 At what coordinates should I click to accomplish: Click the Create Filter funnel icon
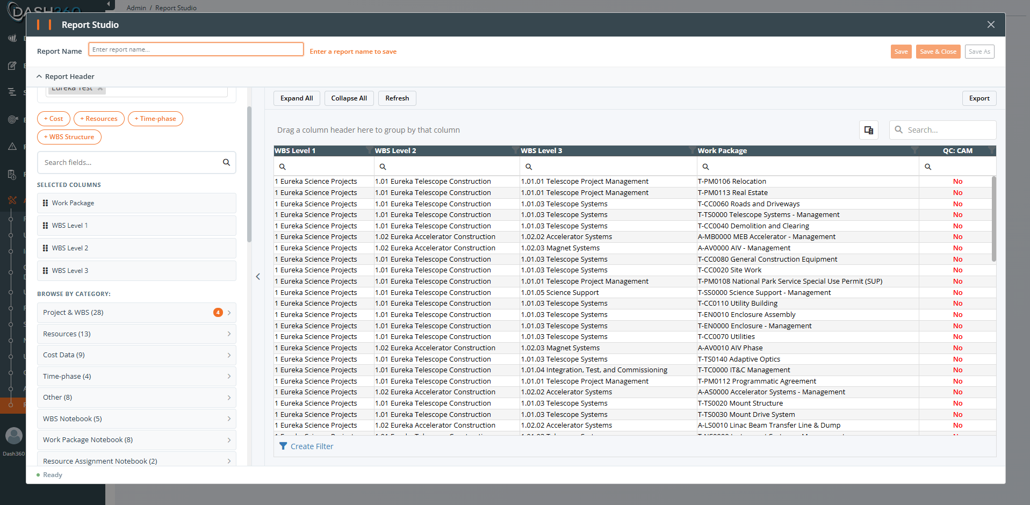[283, 446]
